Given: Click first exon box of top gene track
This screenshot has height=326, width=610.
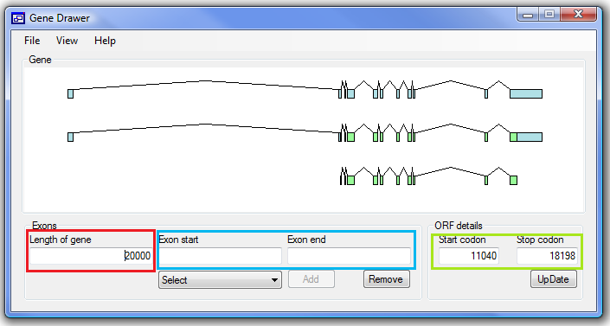Looking at the screenshot, I should click(x=70, y=93).
